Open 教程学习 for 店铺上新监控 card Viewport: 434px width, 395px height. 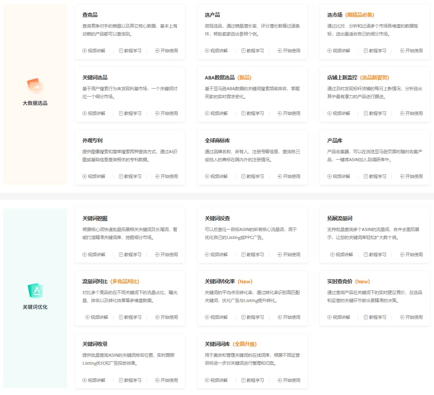pos(375,113)
